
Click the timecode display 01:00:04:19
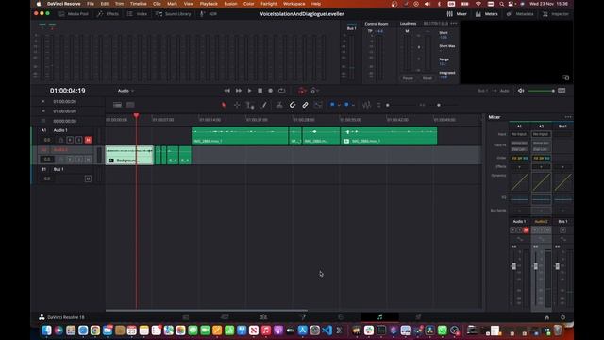point(67,91)
